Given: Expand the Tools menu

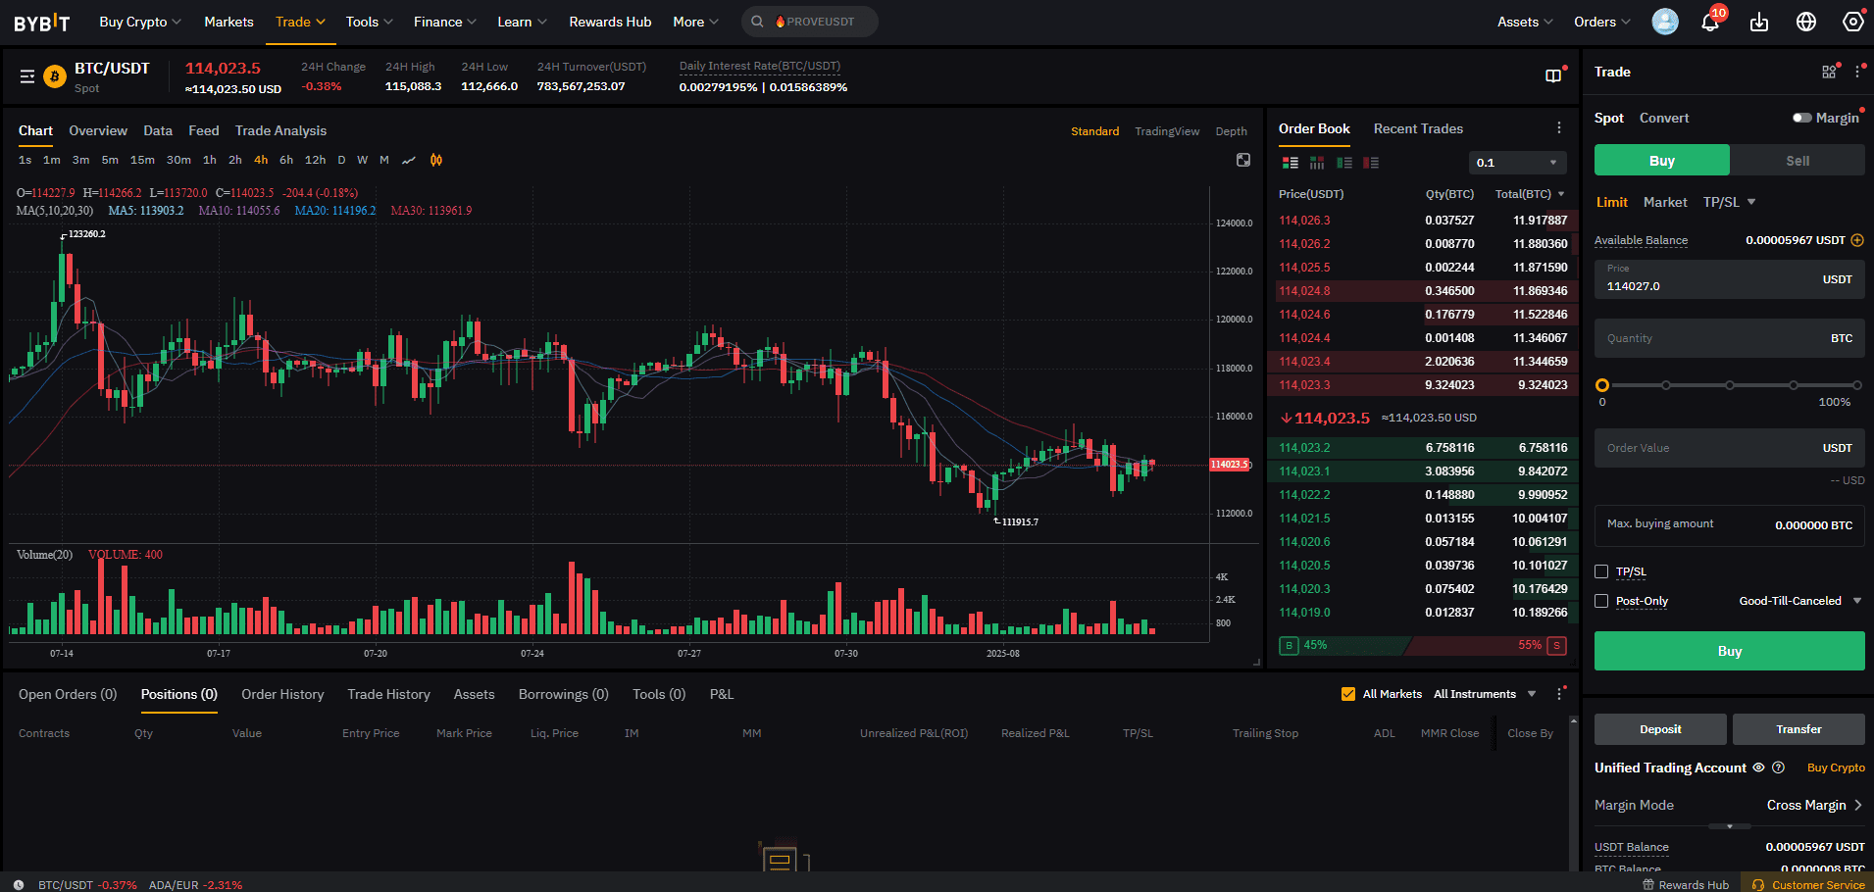Looking at the screenshot, I should (x=369, y=22).
